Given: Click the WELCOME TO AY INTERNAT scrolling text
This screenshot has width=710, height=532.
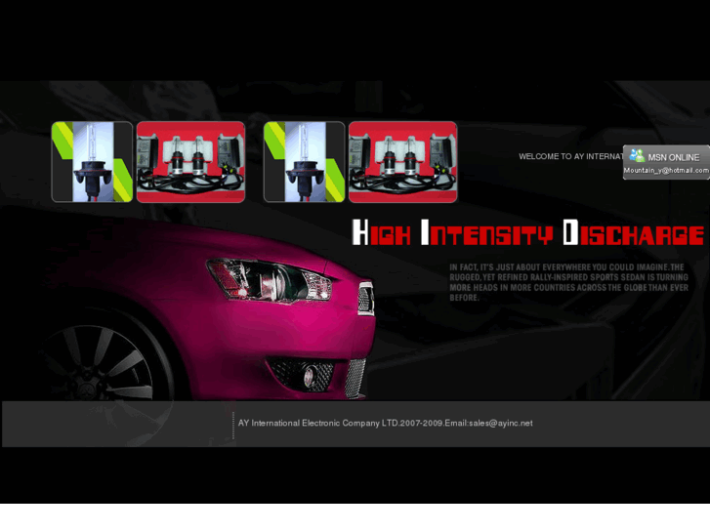Looking at the screenshot, I should coord(570,156).
